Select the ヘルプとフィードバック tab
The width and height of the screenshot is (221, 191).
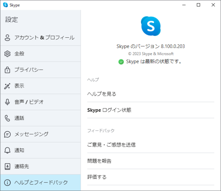pos(40,183)
